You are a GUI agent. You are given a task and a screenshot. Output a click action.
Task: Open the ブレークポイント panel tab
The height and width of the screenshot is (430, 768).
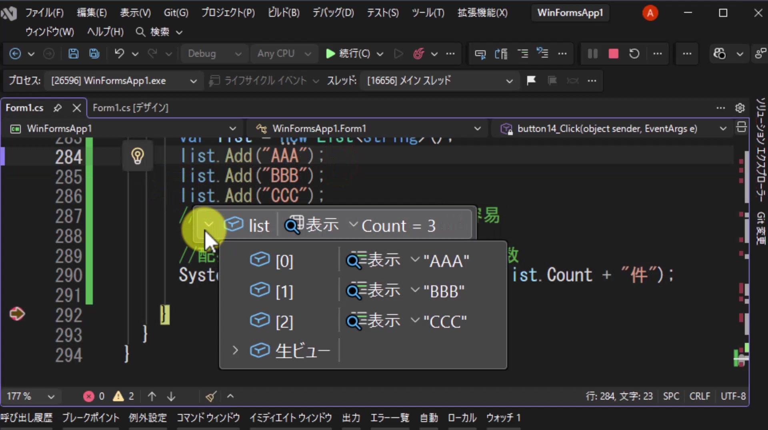[x=91, y=418]
